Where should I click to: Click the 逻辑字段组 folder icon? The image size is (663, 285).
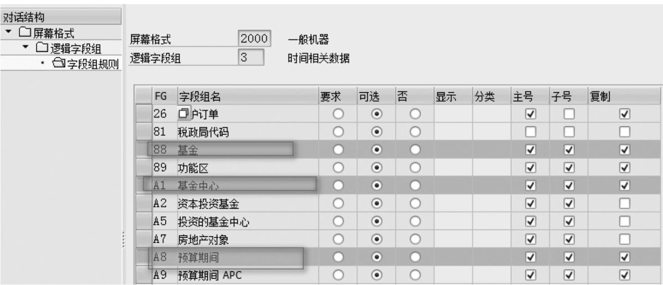tap(41, 48)
